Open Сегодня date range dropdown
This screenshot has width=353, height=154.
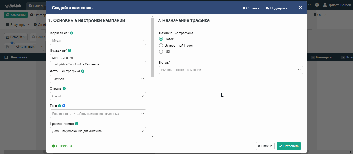(16, 37)
